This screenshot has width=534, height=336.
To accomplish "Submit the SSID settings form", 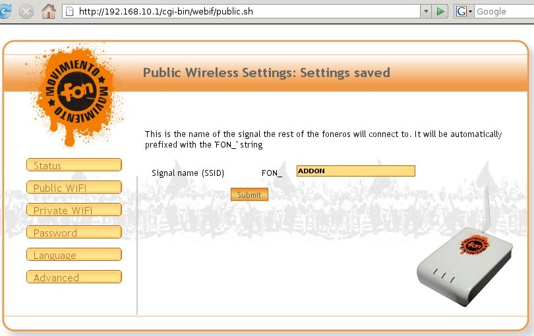I will [249, 195].
